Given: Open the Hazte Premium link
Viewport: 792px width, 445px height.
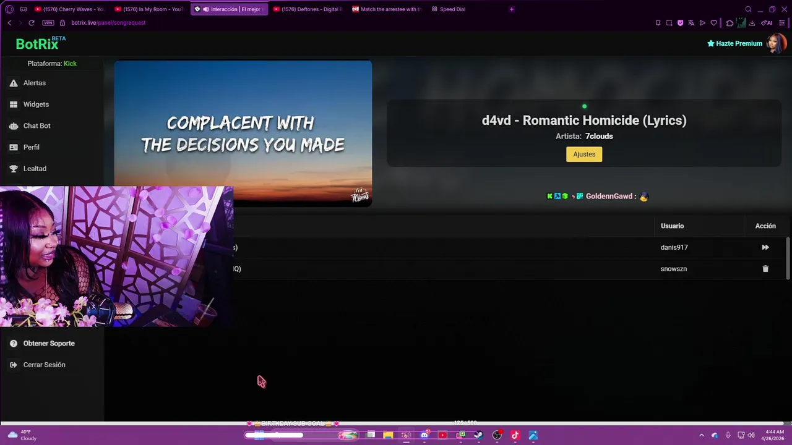Looking at the screenshot, I should click(x=734, y=44).
